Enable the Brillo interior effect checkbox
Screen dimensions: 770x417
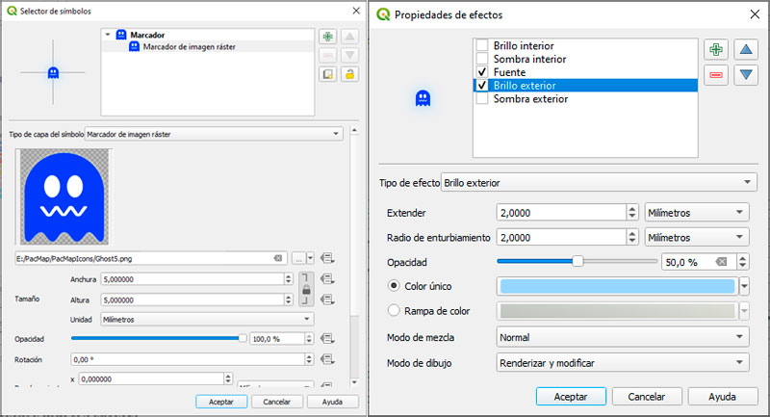[482, 45]
